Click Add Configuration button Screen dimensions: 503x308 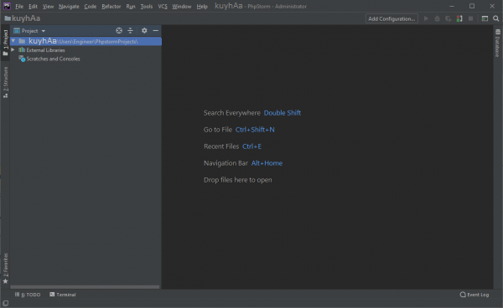tap(392, 18)
